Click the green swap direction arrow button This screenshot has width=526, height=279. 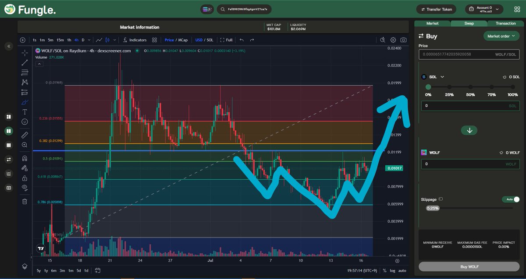coord(469,130)
